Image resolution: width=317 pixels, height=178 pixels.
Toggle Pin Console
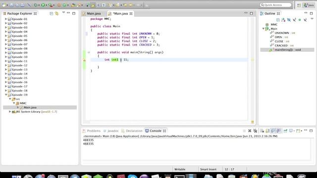285,131
